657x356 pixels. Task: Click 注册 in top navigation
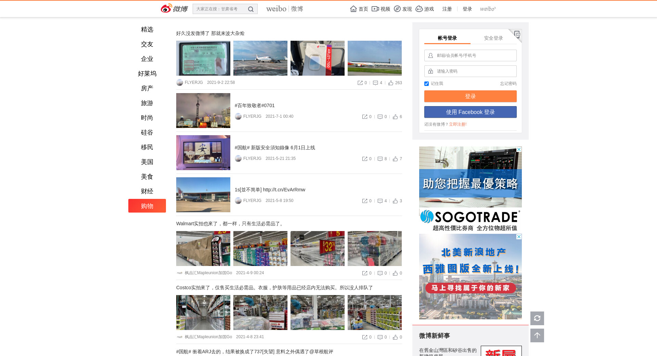pos(447,9)
